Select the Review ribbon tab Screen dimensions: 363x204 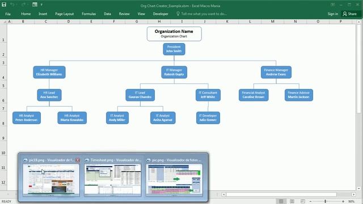(124, 14)
